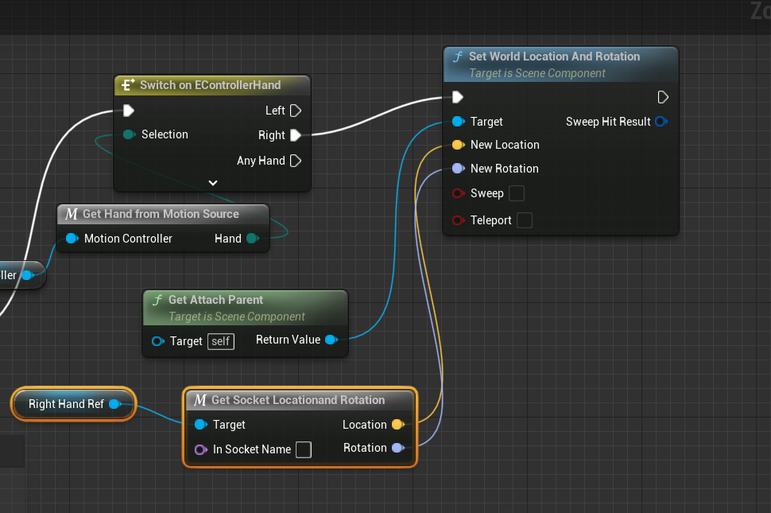This screenshot has height=513, width=771.
Task: Click the Left execution output pin
Action: (x=296, y=111)
